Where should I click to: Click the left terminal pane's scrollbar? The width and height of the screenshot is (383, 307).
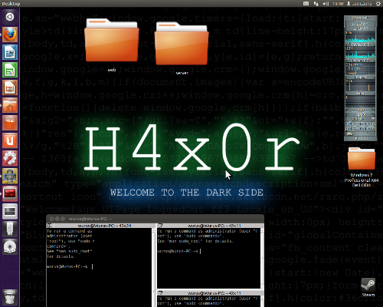(154, 267)
